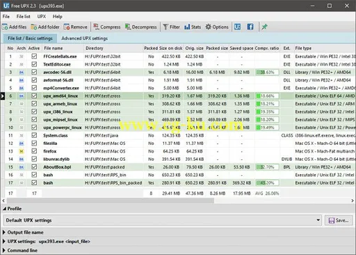Open the File list menu

(x=23, y=17)
